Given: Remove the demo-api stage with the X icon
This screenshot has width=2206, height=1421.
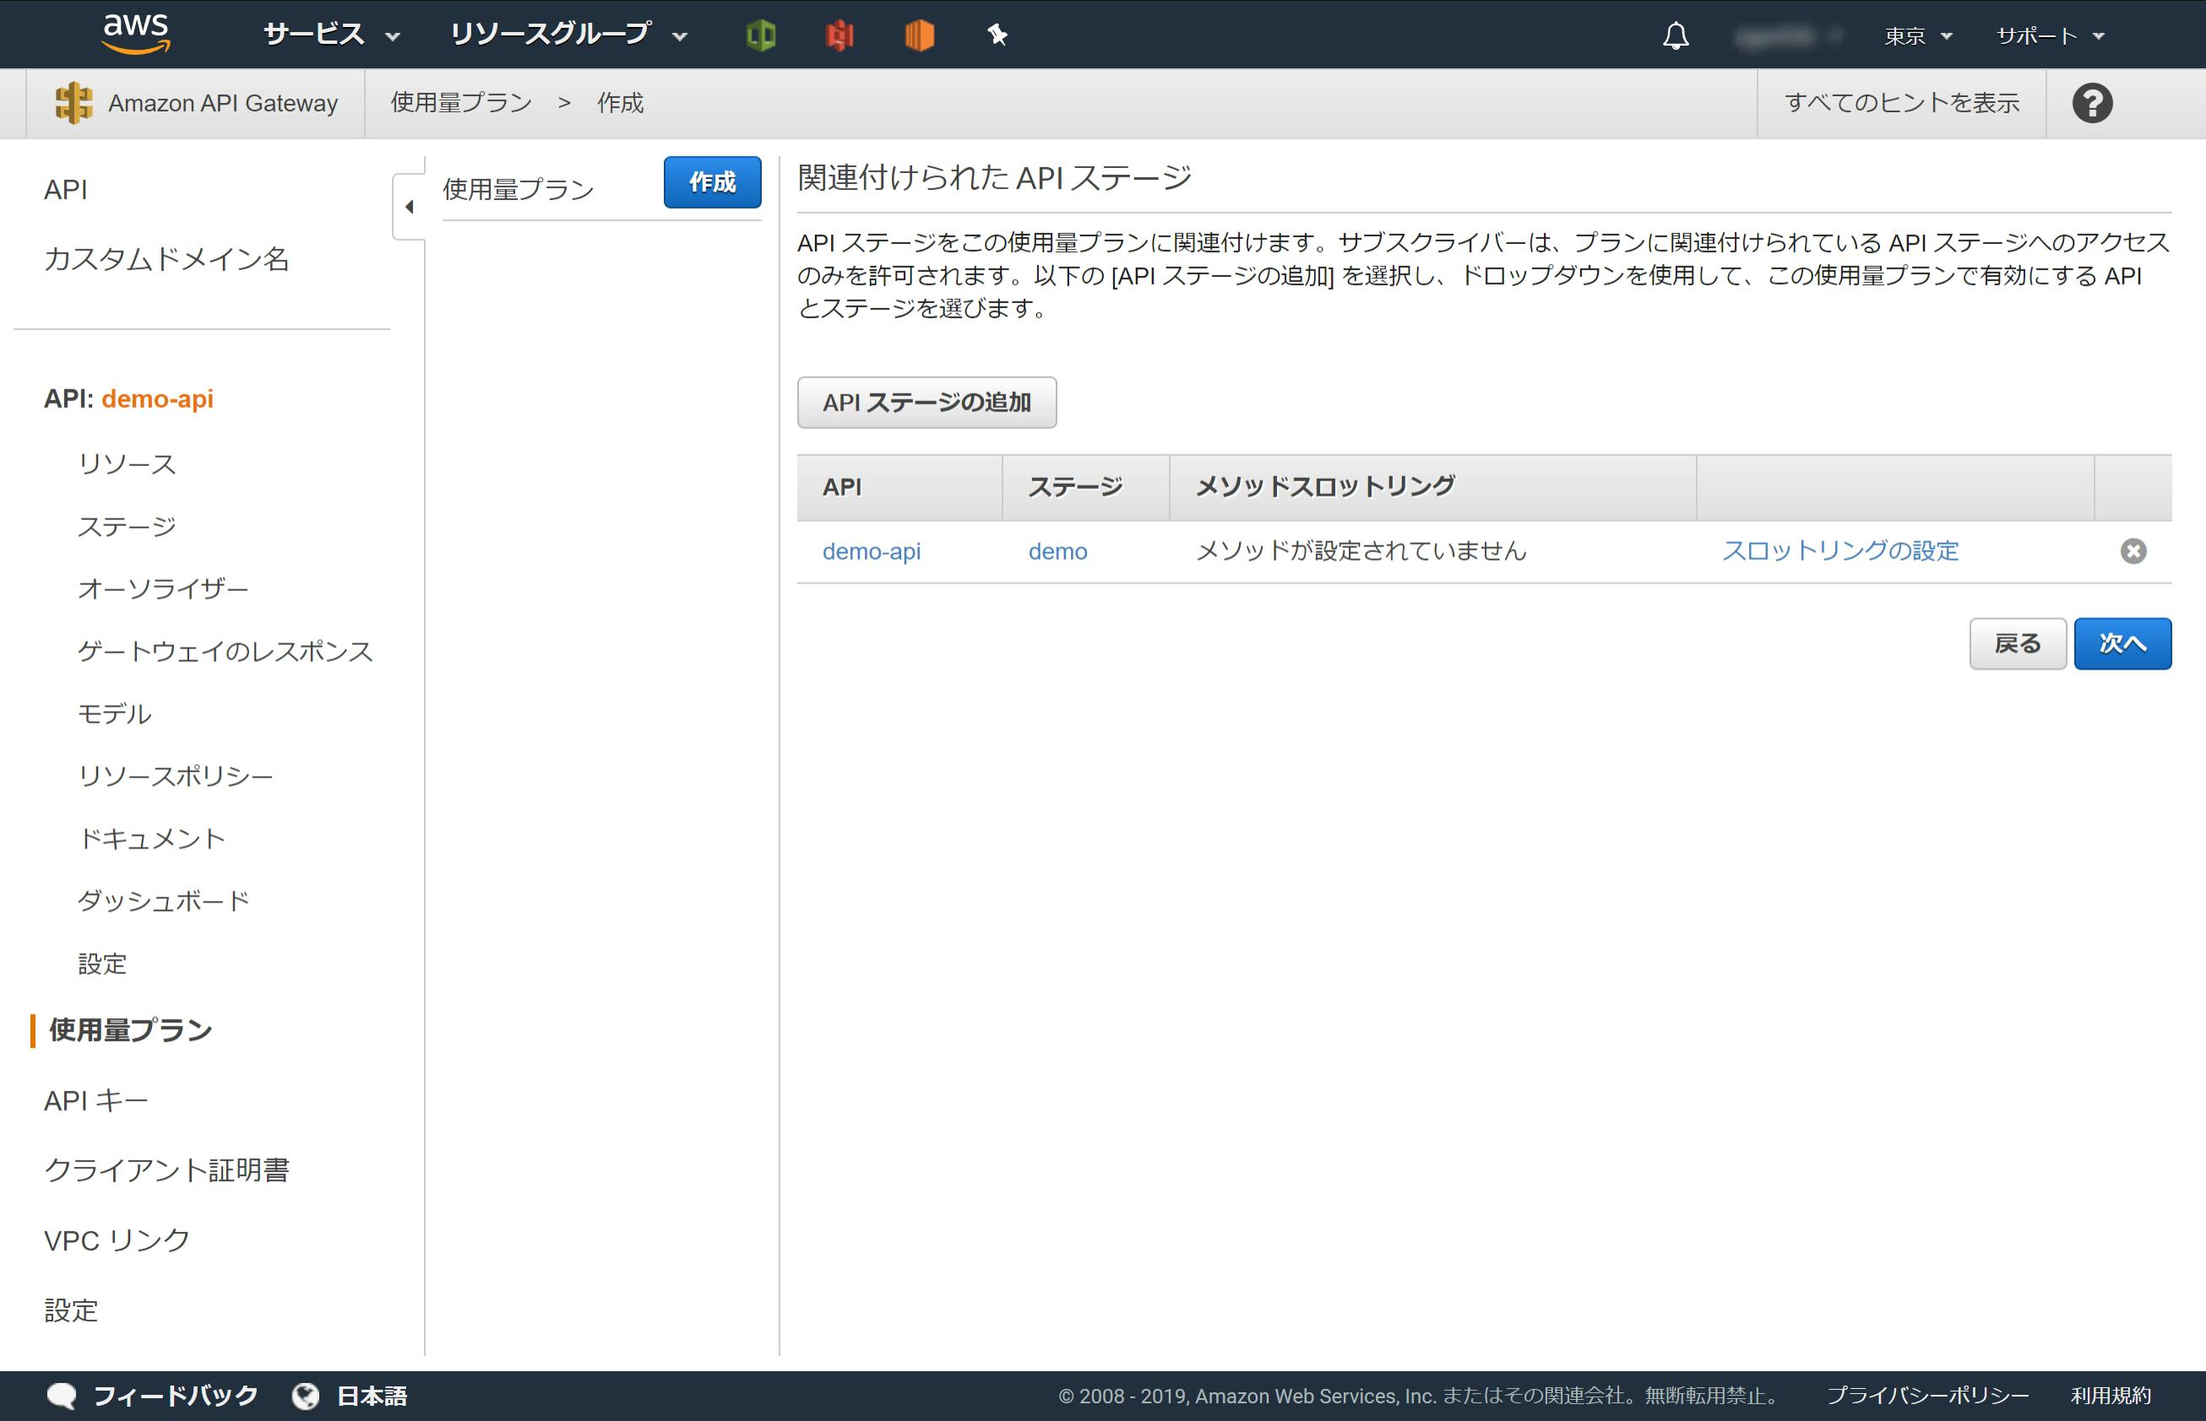Looking at the screenshot, I should (2133, 551).
